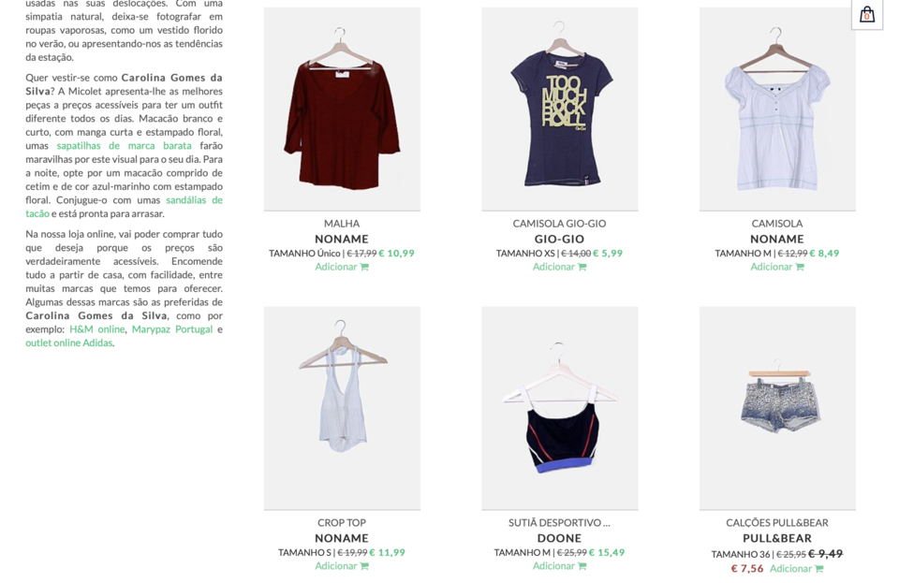Click cart icon under Gio-Gio camisola
Image resolution: width=899 pixels, height=583 pixels.
pos(582,267)
